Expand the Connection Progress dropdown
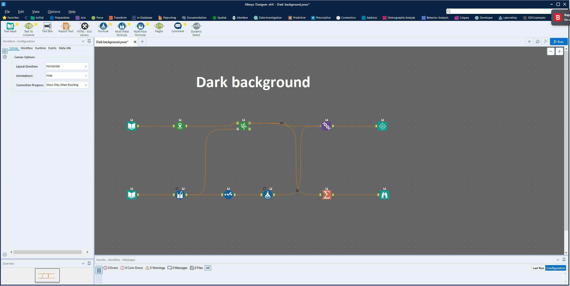 click(x=67, y=85)
